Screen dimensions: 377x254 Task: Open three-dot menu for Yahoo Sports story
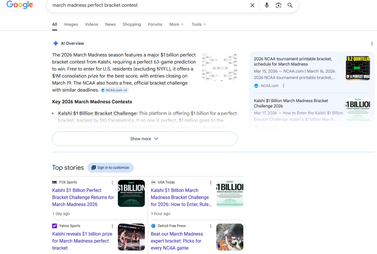coord(112,226)
